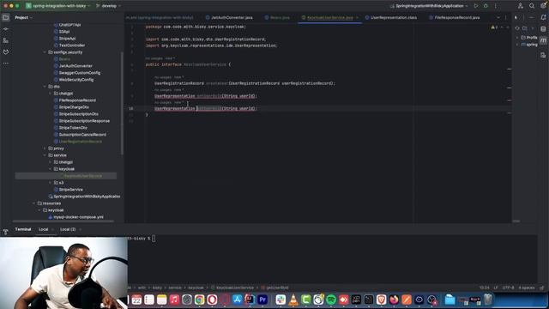This screenshot has height=309, width=549.
Task: Open Spotify from the dock
Action: click(x=331, y=300)
